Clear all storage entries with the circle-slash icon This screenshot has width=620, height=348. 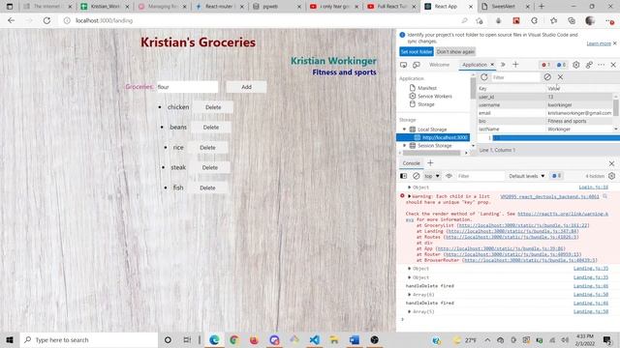click(547, 77)
